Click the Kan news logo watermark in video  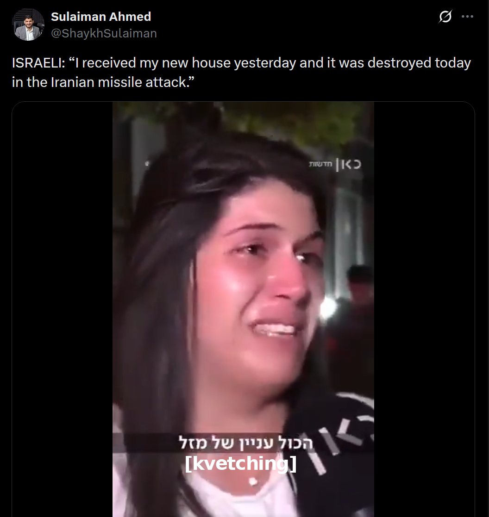coord(335,164)
